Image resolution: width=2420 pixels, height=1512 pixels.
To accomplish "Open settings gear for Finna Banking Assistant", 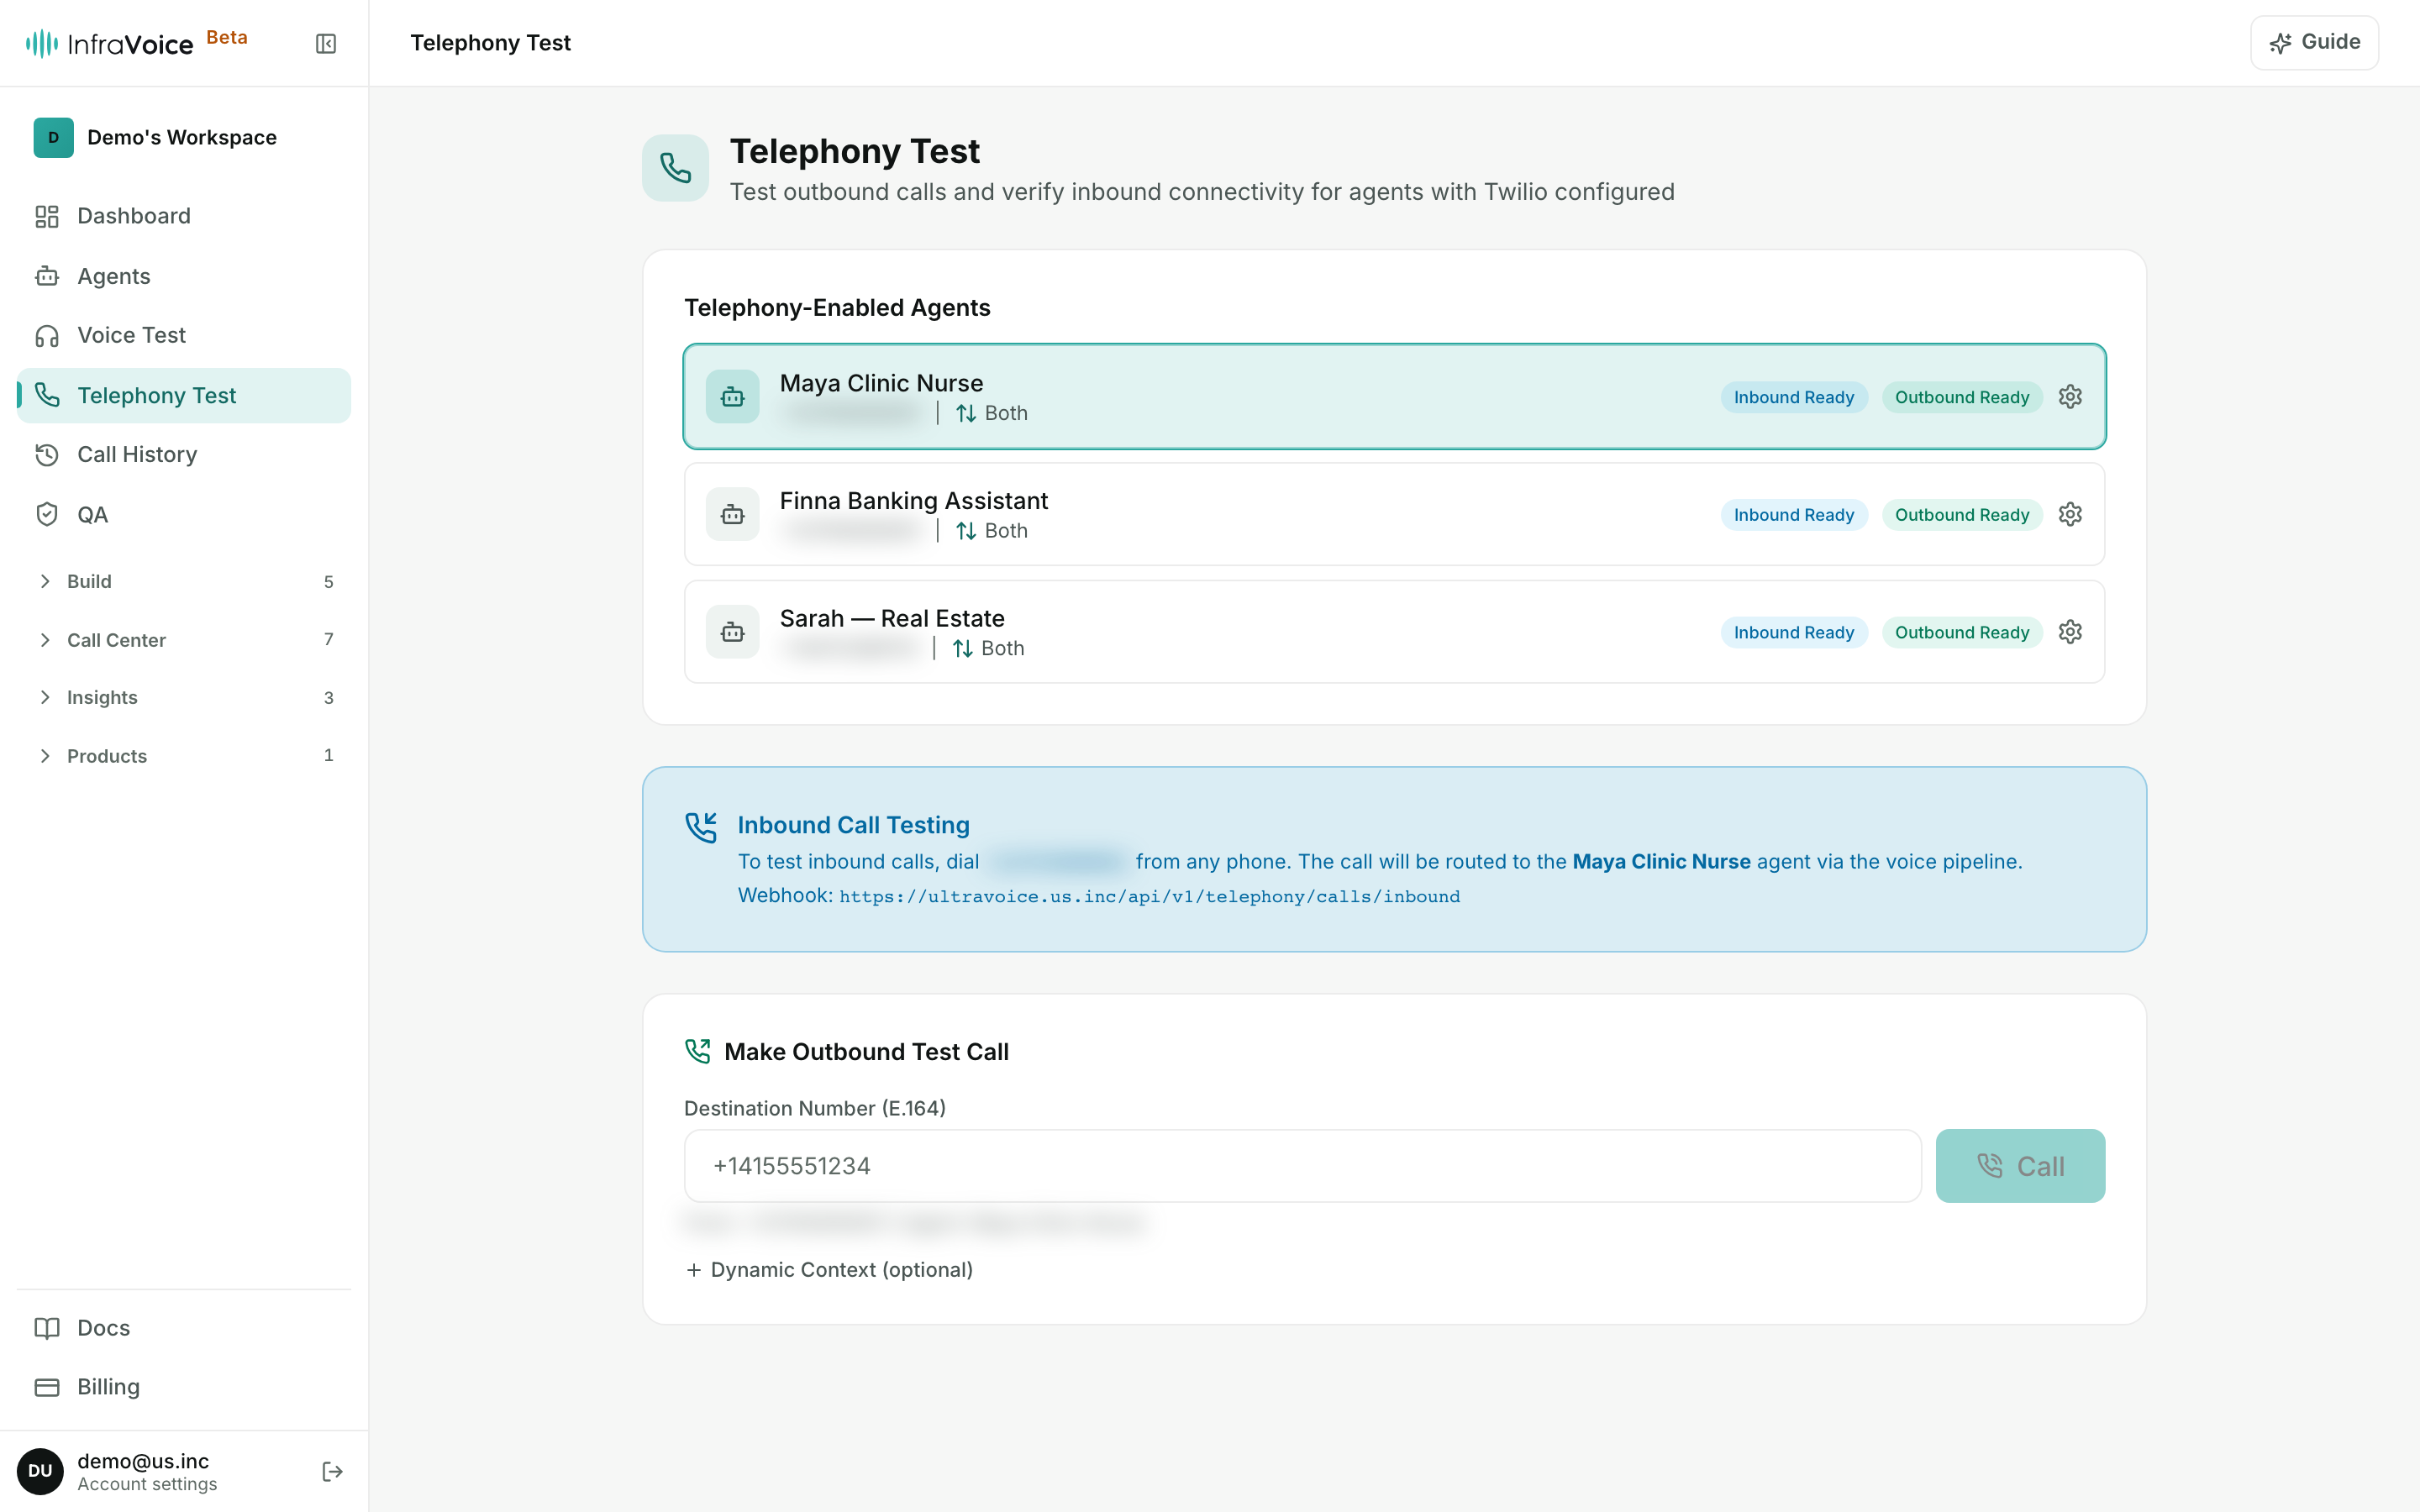I will [x=2070, y=514].
